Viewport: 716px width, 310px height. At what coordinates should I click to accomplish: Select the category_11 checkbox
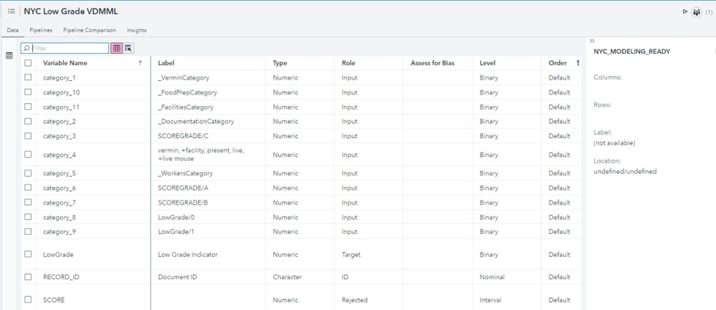pos(29,107)
